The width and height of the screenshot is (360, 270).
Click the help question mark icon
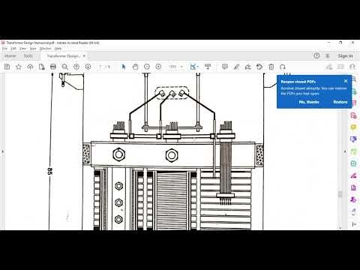(316, 55)
